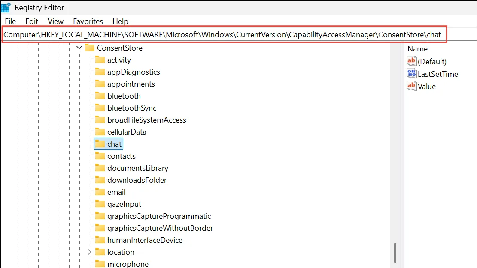This screenshot has width=477, height=268.
Task: Click the registry path address bar
Action: pyautogui.click(x=224, y=35)
